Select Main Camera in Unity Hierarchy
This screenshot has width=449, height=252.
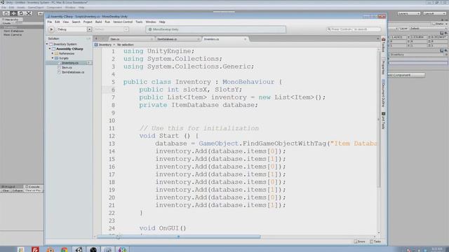13,34
